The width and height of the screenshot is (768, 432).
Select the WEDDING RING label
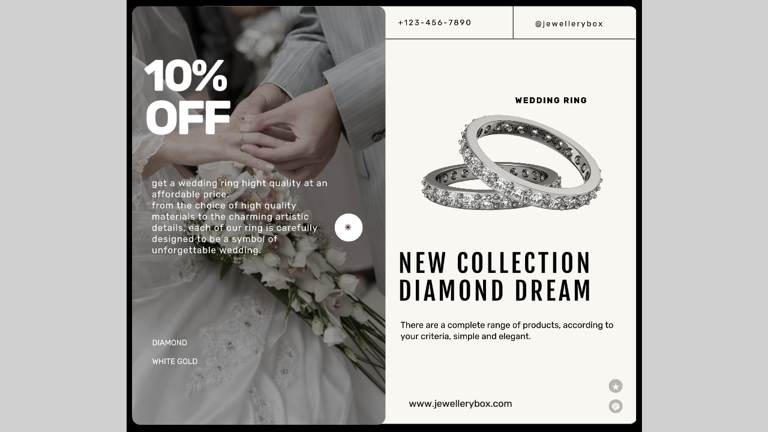551,100
